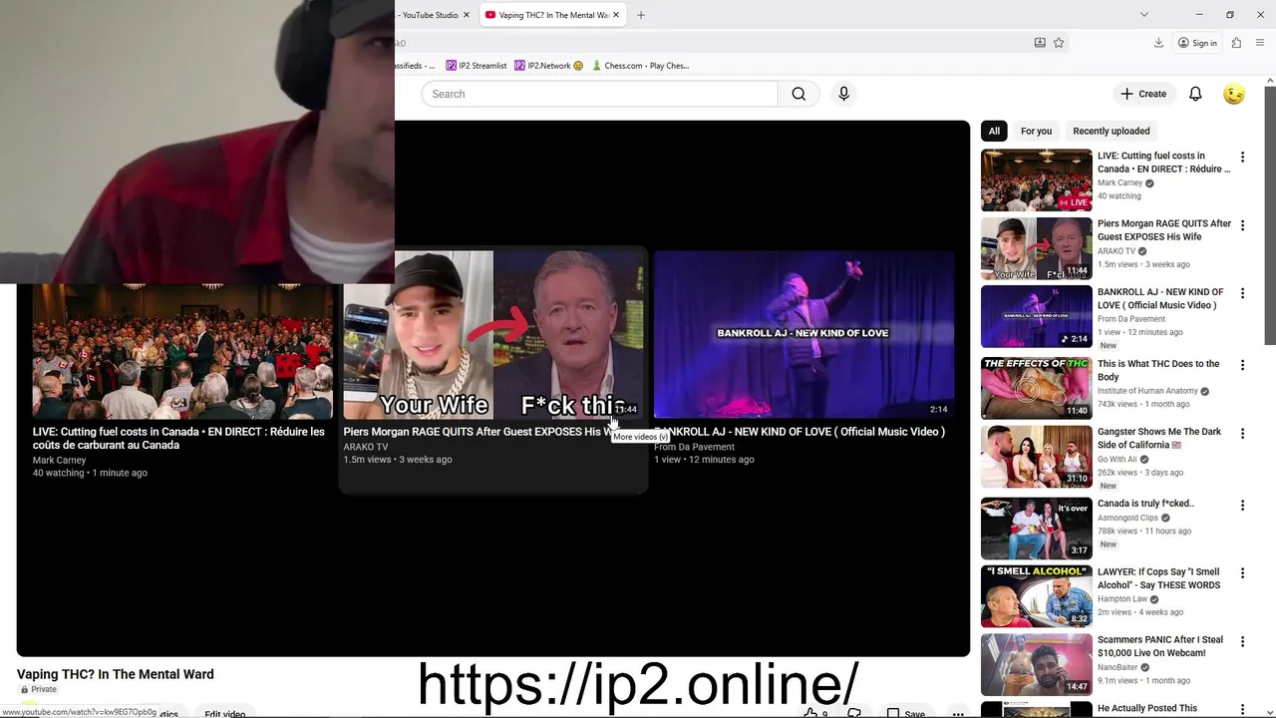Select the All filter chip
The image size is (1276, 718).
coord(994,131)
